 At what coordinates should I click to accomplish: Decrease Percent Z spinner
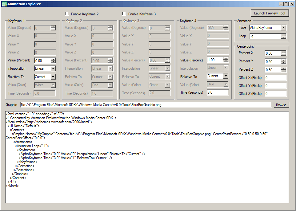coord(284,71)
